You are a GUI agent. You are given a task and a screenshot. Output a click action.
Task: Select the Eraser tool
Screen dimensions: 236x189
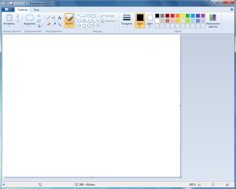coord(48,24)
